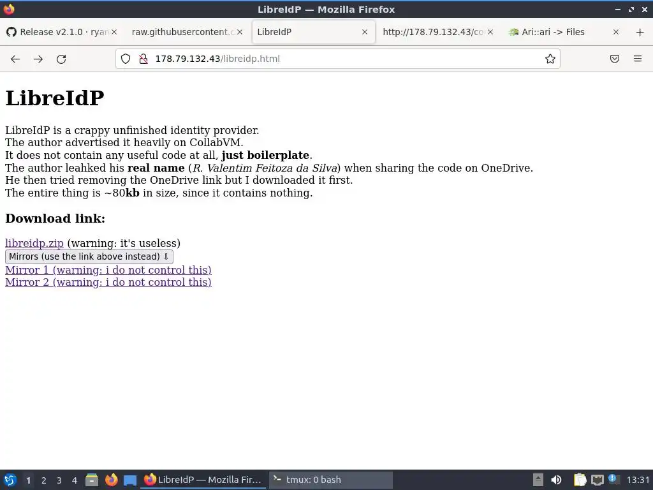Screen dimensions: 653x490
Task: Click the name 'R. Valentim Feitoza da Silva'
Action: click(265, 168)
